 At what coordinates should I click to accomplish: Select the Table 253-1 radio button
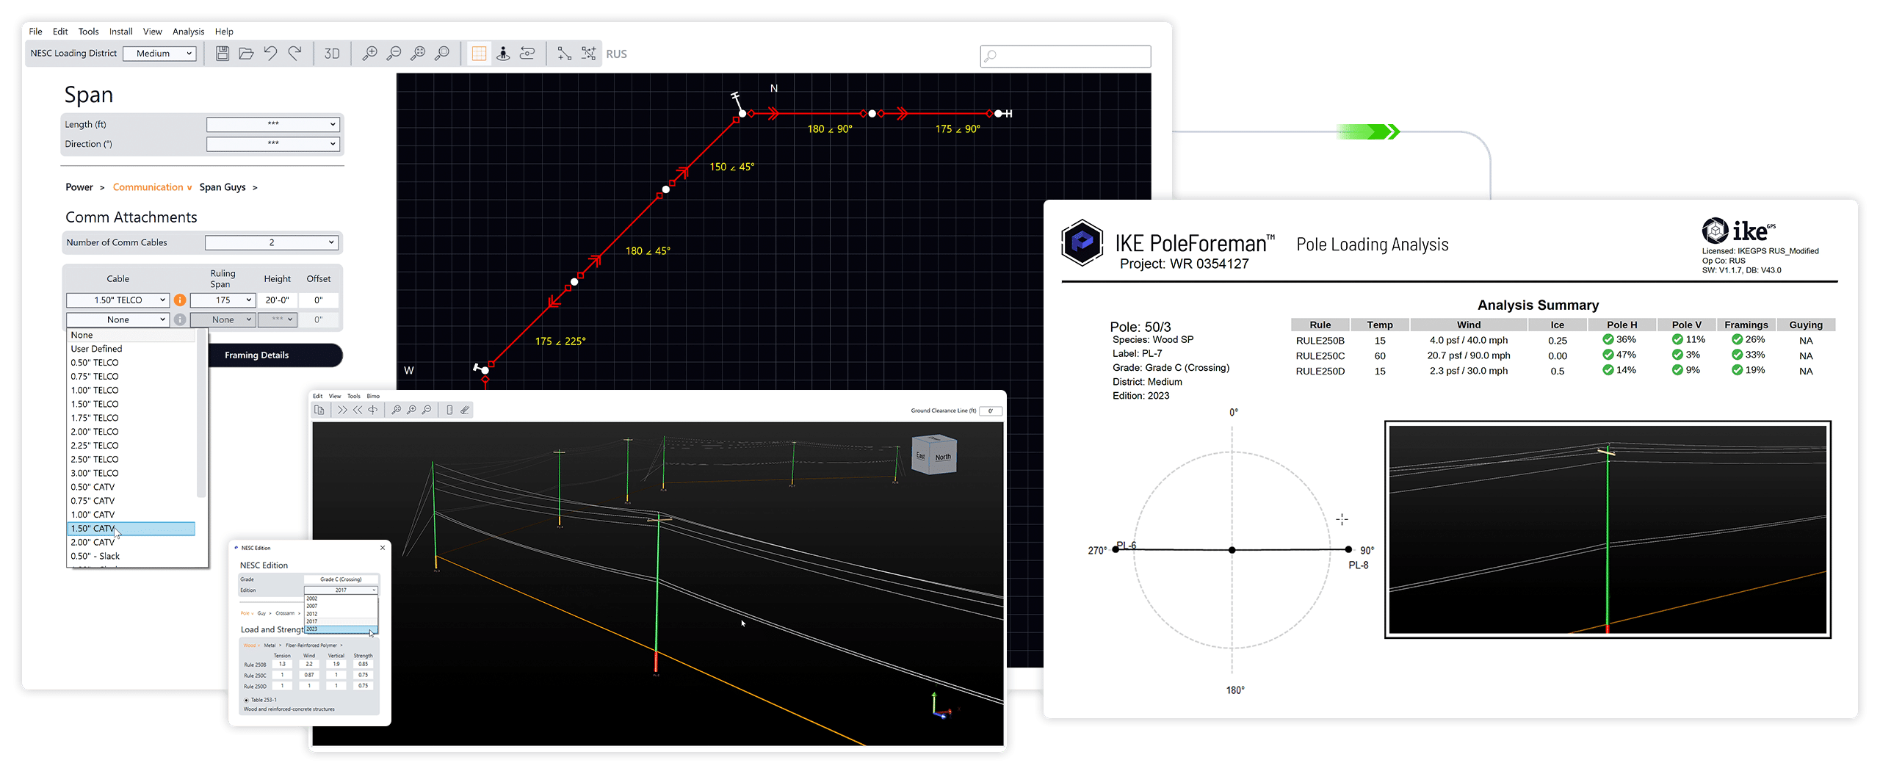click(247, 700)
